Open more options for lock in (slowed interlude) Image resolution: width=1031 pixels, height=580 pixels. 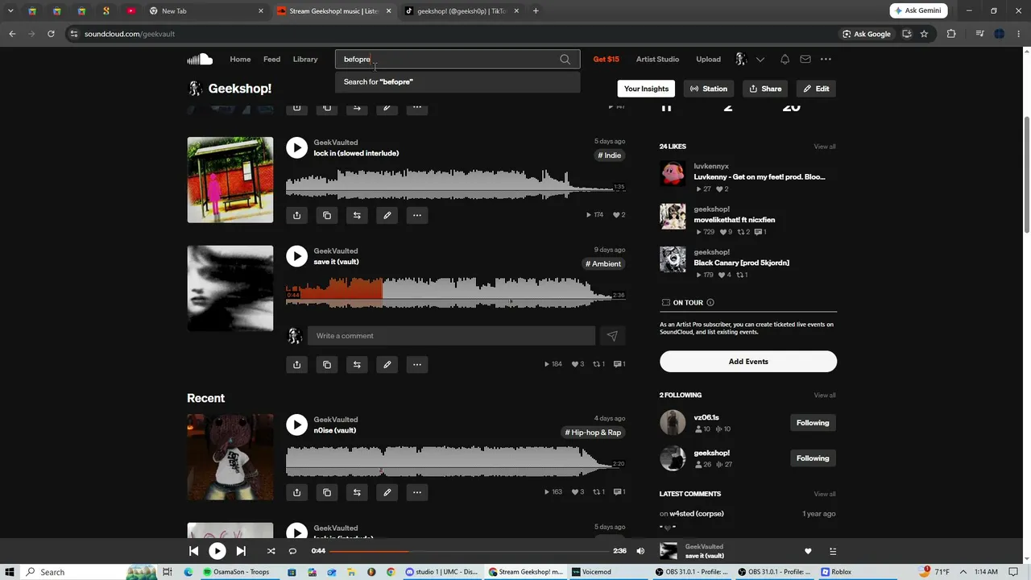[417, 215]
